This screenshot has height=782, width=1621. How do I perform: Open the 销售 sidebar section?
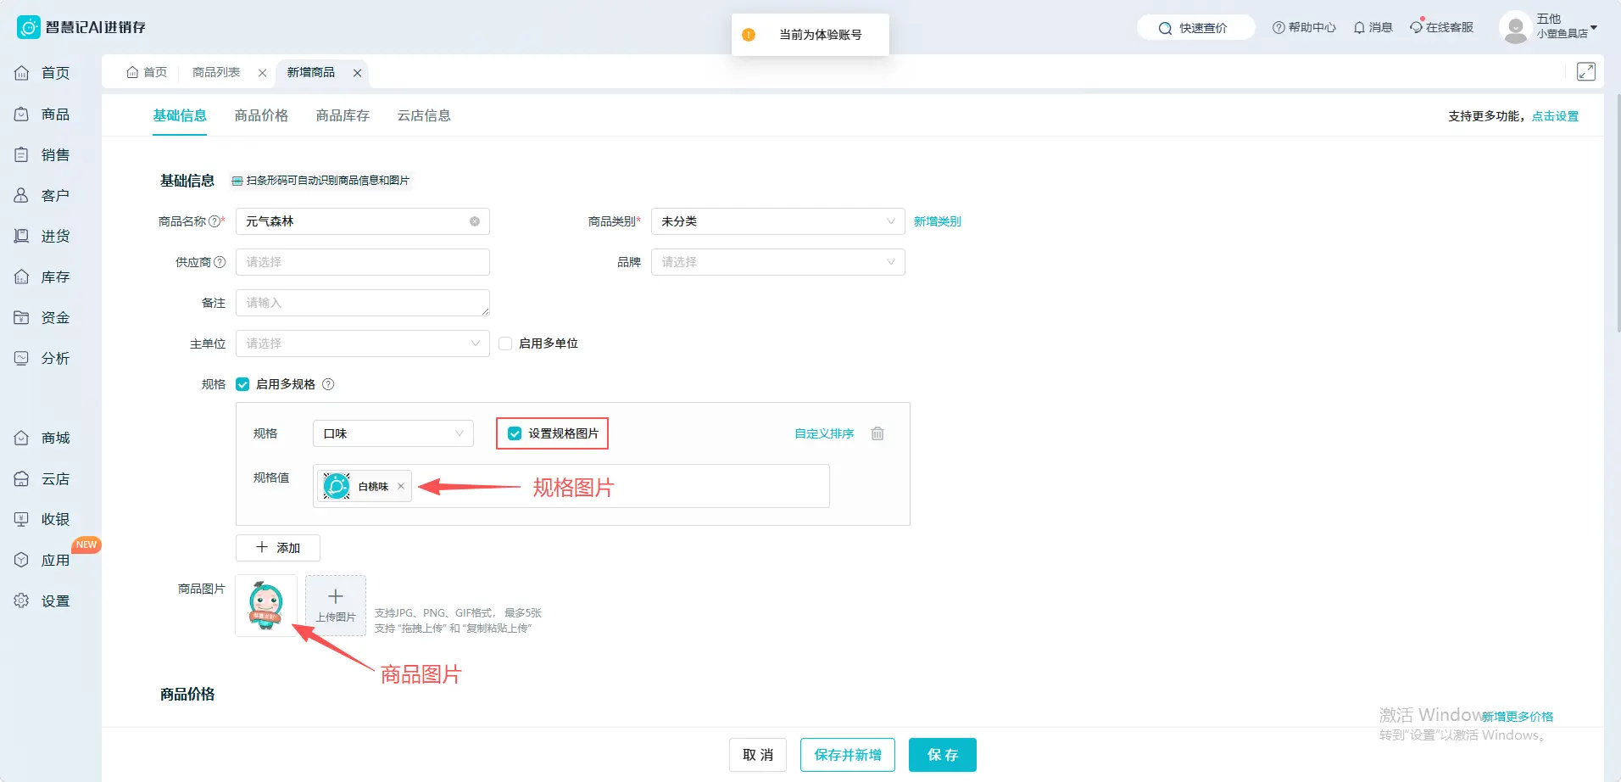coord(42,154)
